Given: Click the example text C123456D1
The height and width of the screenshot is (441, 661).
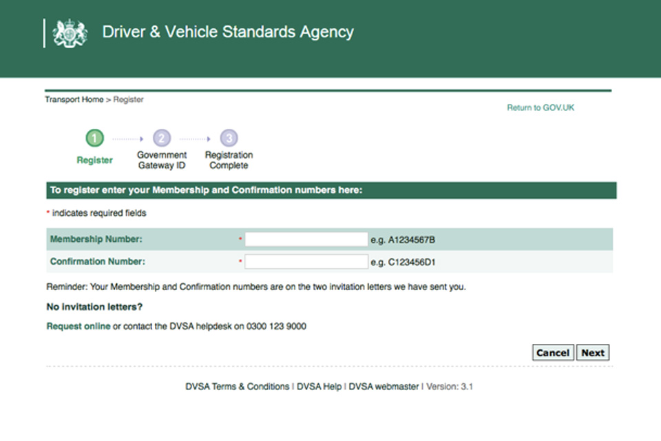Looking at the screenshot, I should pyautogui.click(x=412, y=263).
